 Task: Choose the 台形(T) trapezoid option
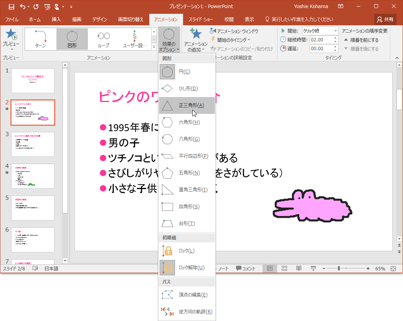187,224
